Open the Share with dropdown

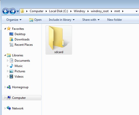91,20
